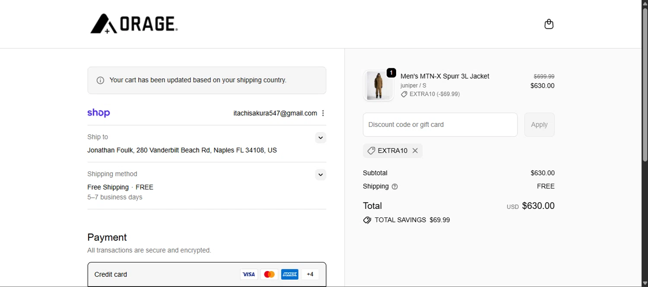Click the email itachisakura547@gmail.com
Image resolution: width=648 pixels, height=287 pixels.
coord(275,113)
